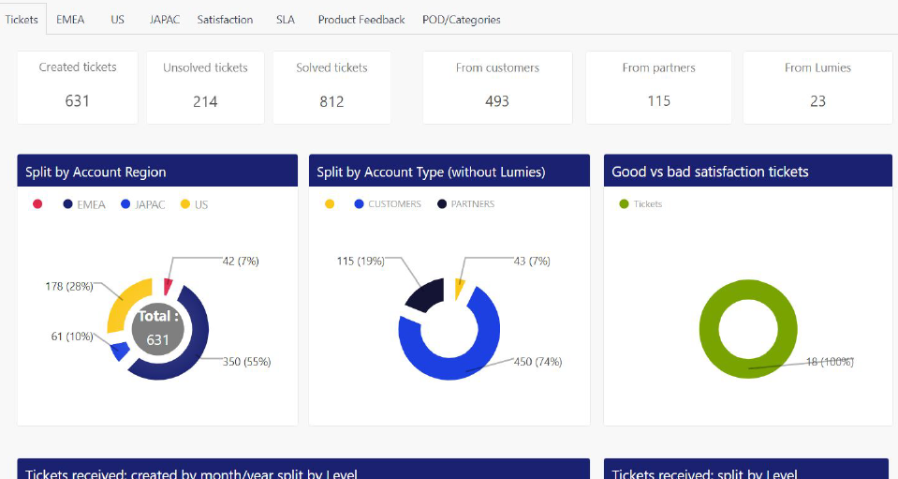Viewport: 898px width, 479px height.
Task: Click the green Tickets legend marker
Action: (x=624, y=204)
